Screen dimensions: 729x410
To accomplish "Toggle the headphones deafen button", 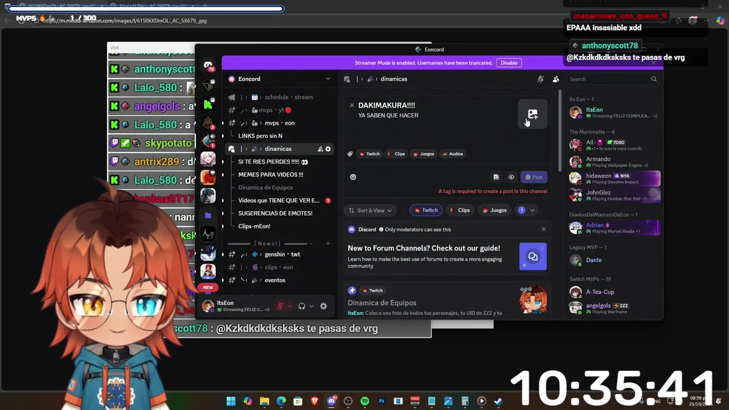I will (x=302, y=306).
